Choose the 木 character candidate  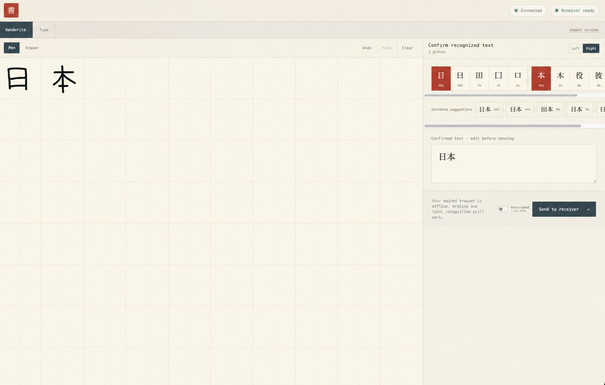pyautogui.click(x=560, y=79)
